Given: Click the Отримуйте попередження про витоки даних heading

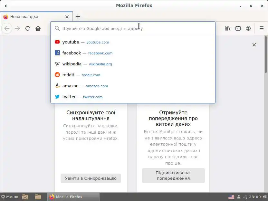Looking at the screenshot, I should (x=173, y=118).
